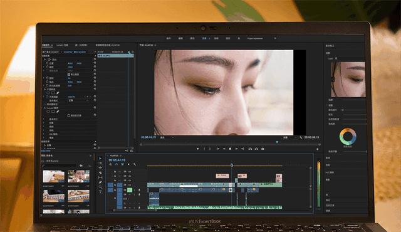This screenshot has height=232, width=401.
Task: Click timeline timecode 00:00:44:19
Action: point(117,160)
